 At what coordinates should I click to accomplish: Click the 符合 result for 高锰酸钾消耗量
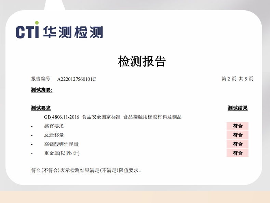[x=238, y=144]
